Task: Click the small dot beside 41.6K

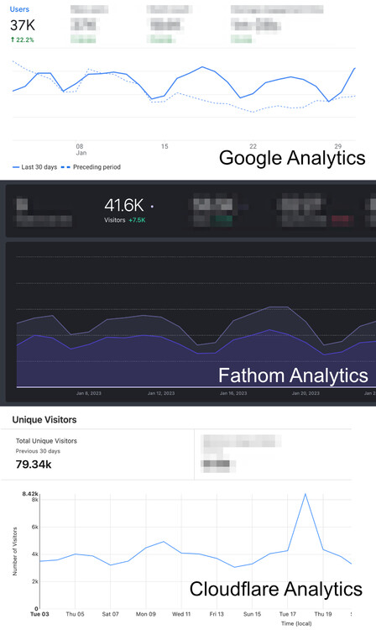Action: coord(152,207)
